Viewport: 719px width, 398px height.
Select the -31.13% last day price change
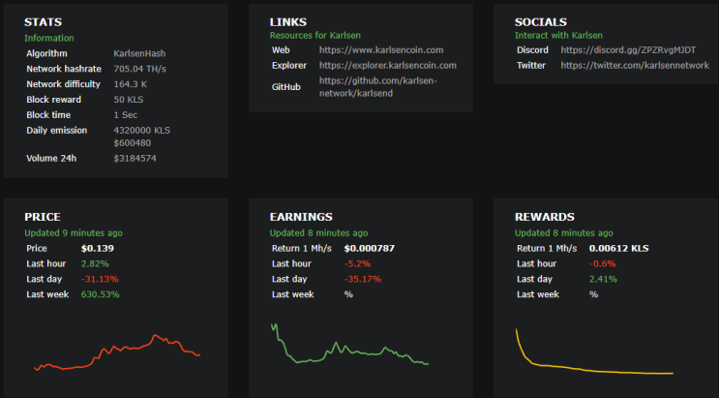click(100, 279)
